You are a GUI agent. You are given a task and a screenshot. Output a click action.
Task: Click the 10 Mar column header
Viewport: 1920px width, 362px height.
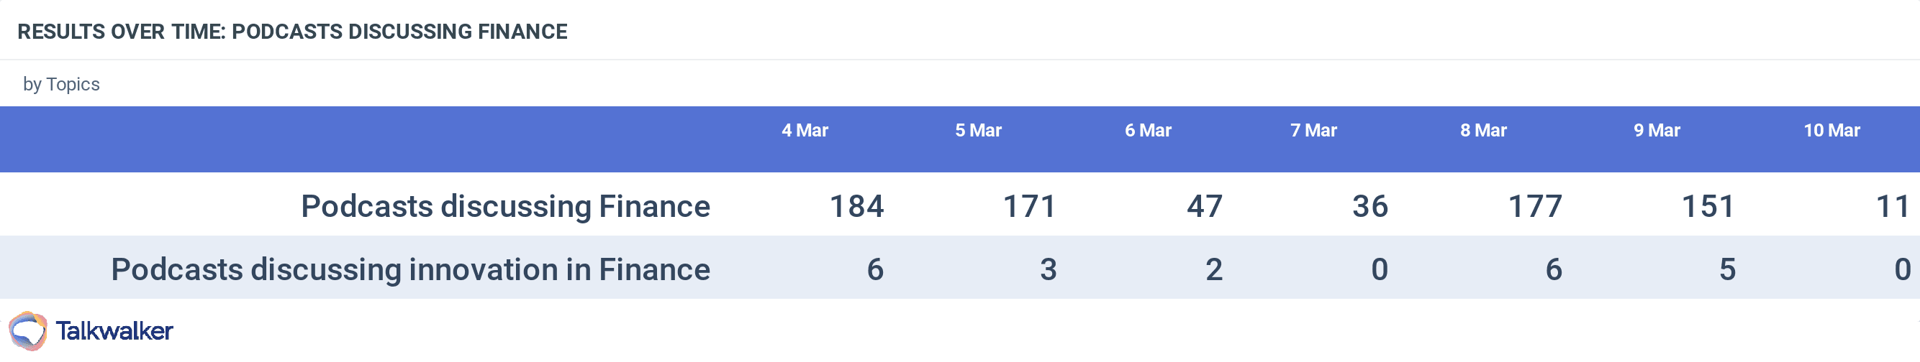1831,130
